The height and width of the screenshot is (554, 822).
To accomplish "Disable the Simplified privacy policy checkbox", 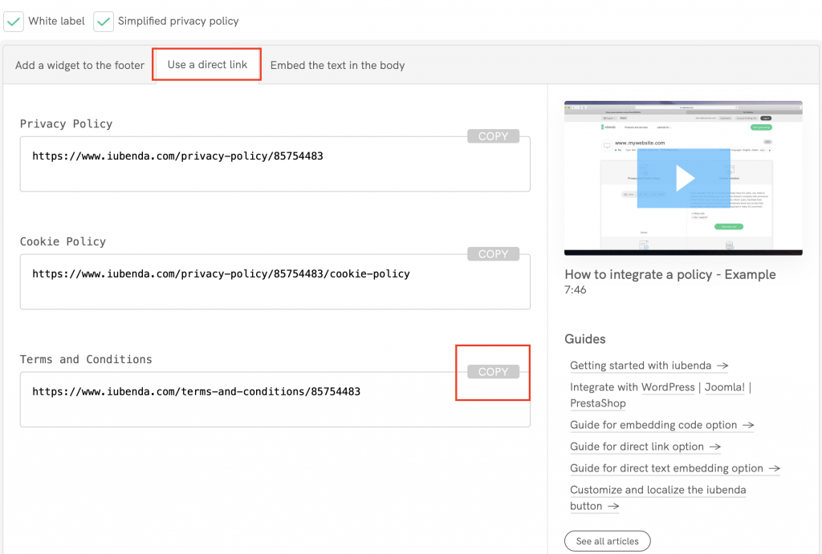I will 104,21.
